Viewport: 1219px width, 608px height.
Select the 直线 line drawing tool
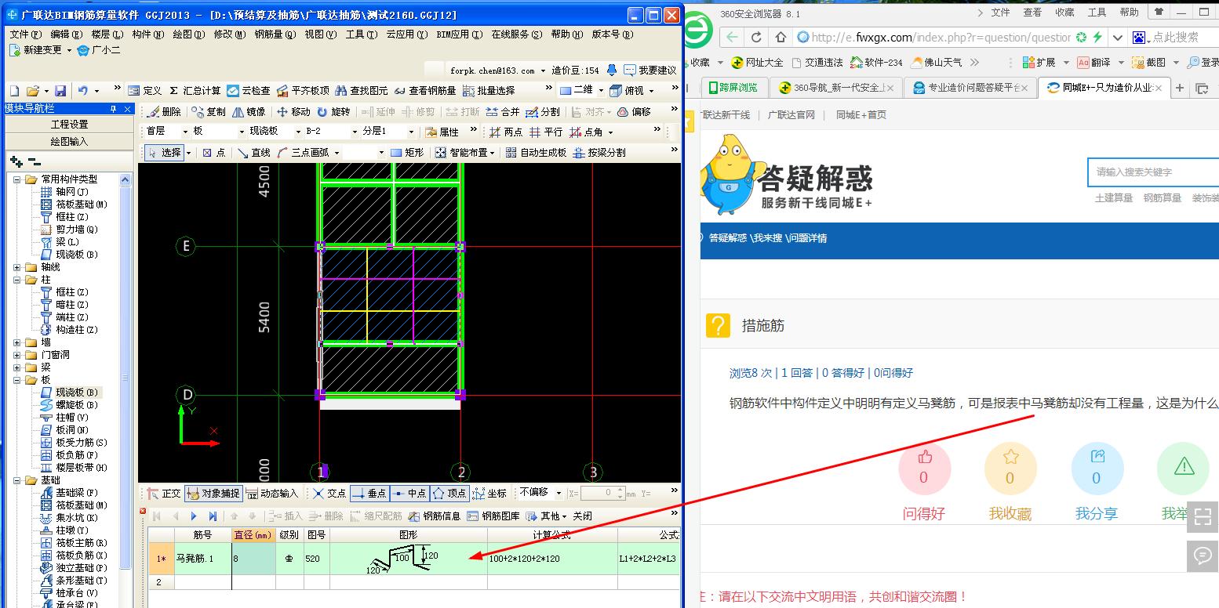[254, 153]
